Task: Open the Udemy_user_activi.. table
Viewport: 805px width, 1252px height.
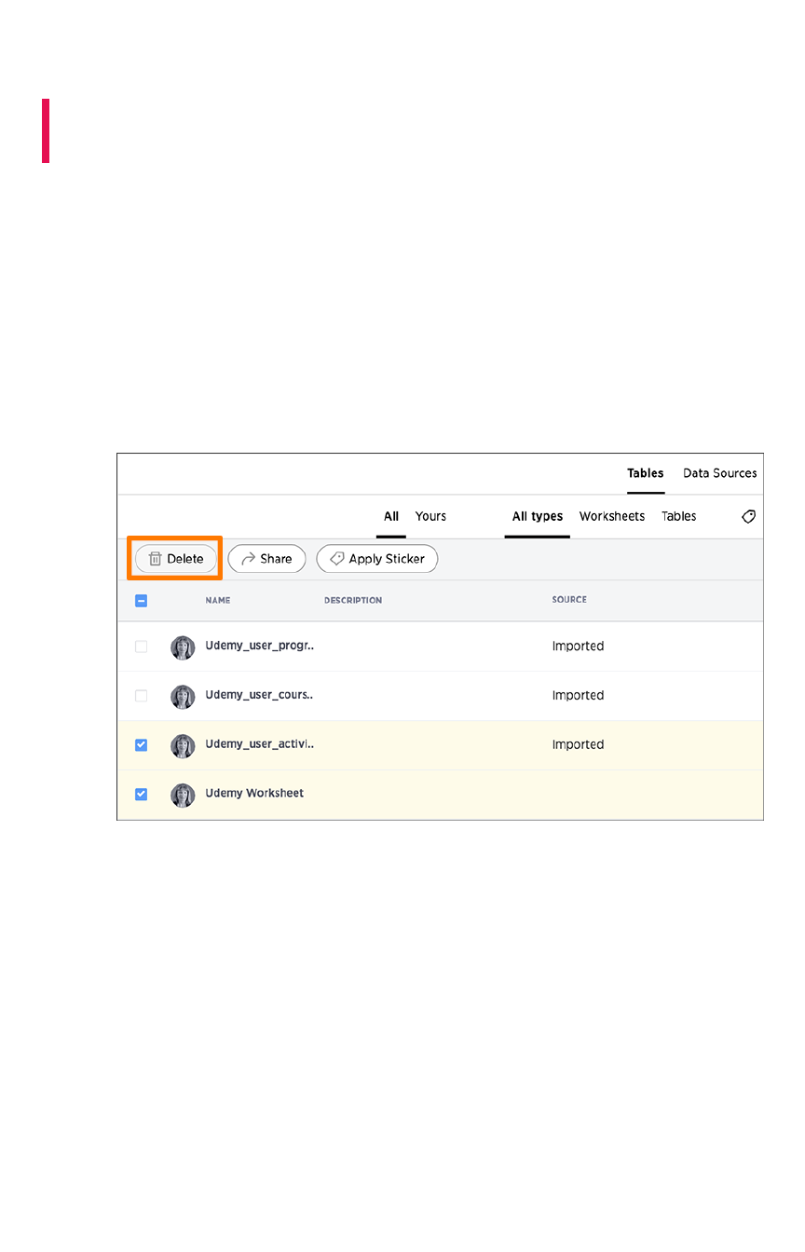Action: 260,744
